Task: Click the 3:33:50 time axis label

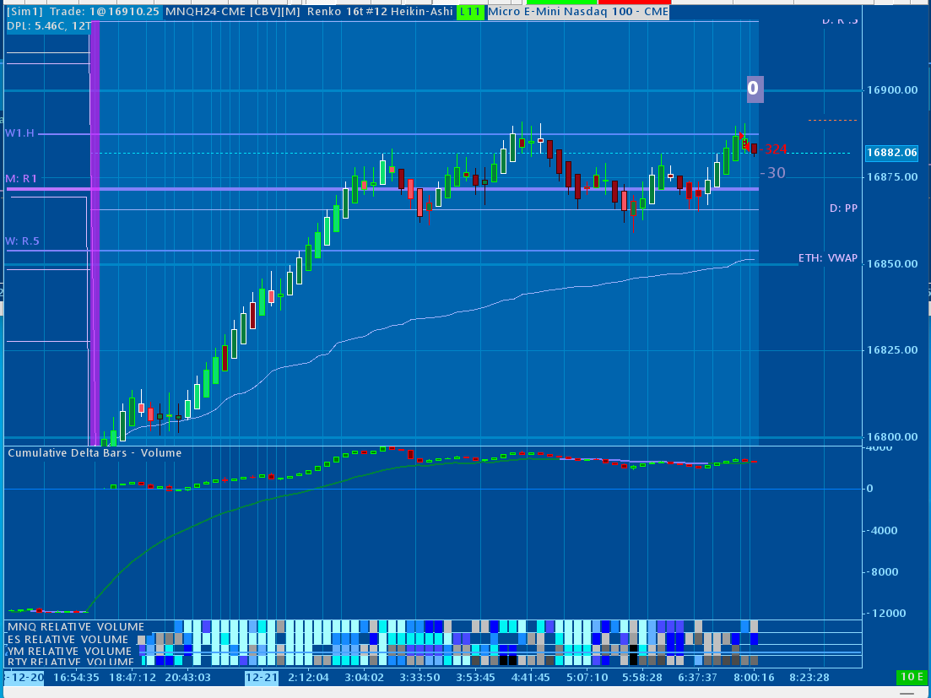Action: pyautogui.click(x=419, y=677)
